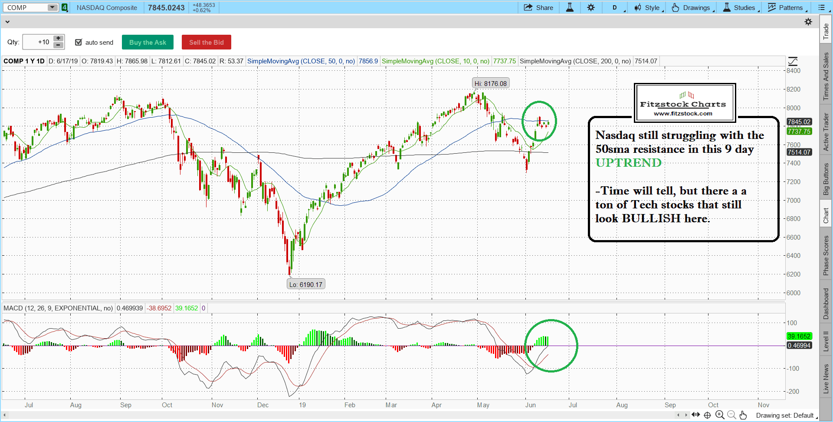This screenshot has height=422, width=833.
Task: Open chart settings gear in the top toolbar
Action: [x=591, y=7]
